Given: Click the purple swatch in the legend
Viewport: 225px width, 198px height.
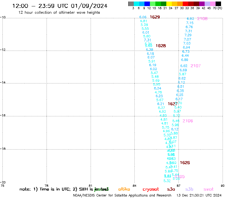Looking at the screenshot, I should (202, 4).
